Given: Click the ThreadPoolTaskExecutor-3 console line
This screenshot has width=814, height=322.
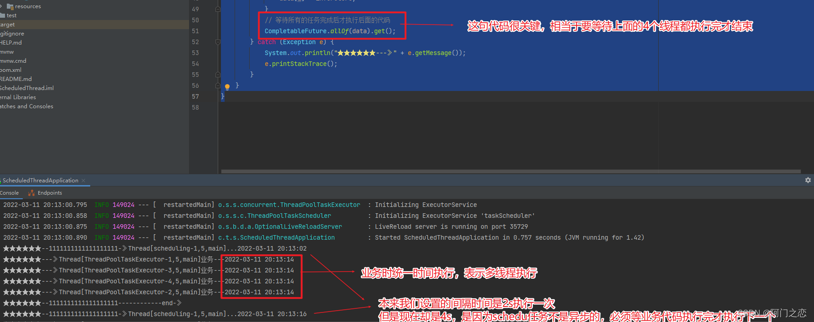Looking at the screenshot, I should 148,271.
